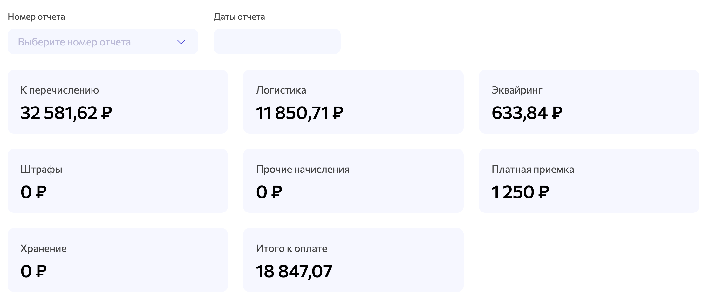Click the "Прочие начисления" card
The image size is (710, 299).
pos(353,181)
